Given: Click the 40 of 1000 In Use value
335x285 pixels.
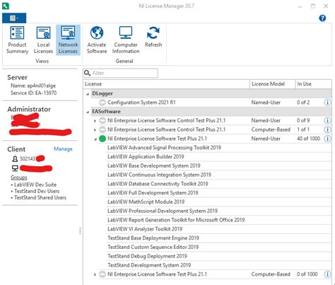Looking at the screenshot, I should pos(308,139).
